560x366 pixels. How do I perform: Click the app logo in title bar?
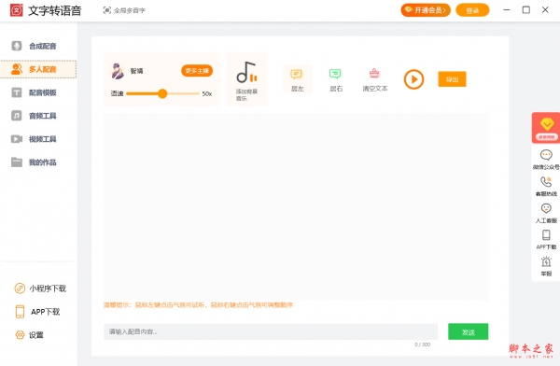16,10
